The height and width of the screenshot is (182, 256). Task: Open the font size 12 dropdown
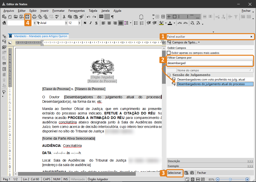pos(79,23)
